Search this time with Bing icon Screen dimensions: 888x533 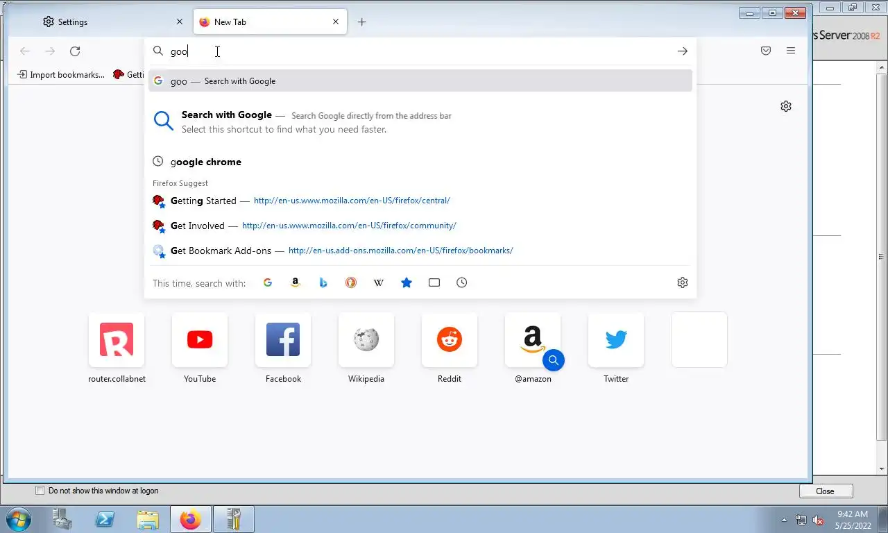323,282
